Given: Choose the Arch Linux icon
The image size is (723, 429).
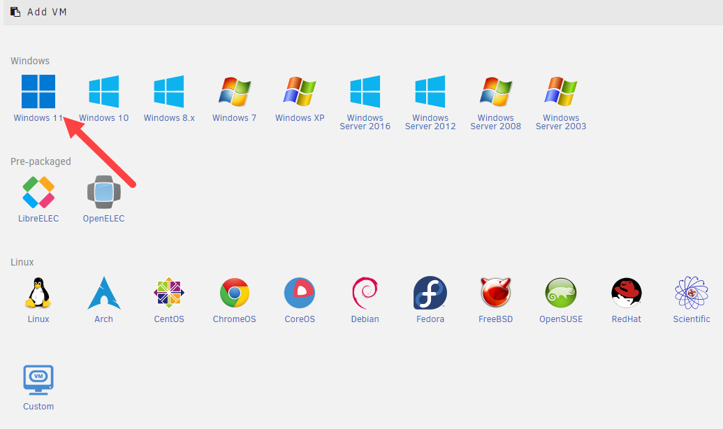Looking at the screenshot, I should (104, 293).
